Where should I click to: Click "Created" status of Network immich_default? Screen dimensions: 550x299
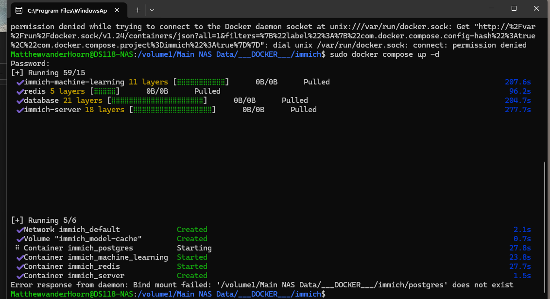[x=192, y=230]
